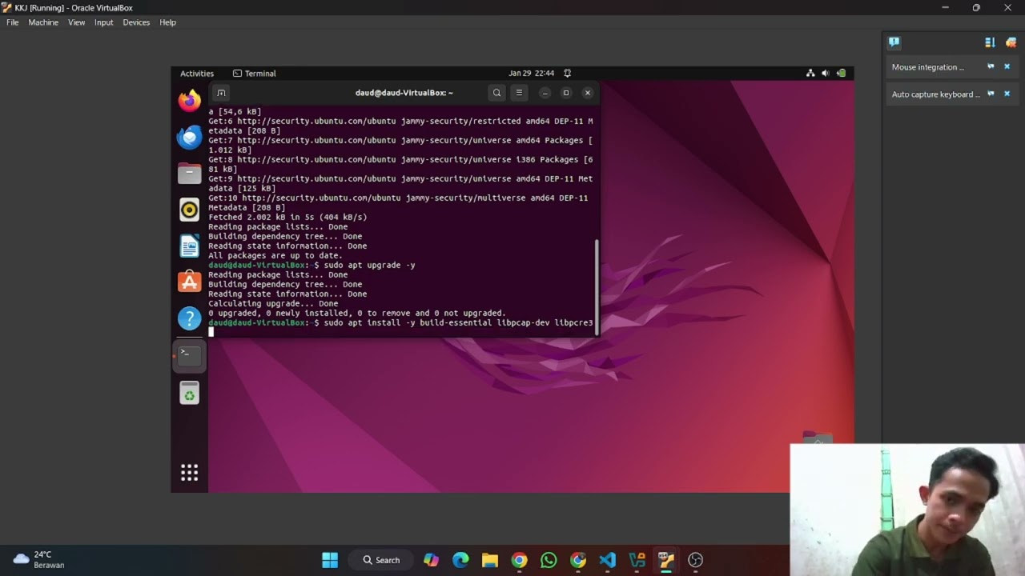The width and height of the screenshot is (1025, 576).
Task: Toggle notification sort order icon
Action: click(990, 42)
